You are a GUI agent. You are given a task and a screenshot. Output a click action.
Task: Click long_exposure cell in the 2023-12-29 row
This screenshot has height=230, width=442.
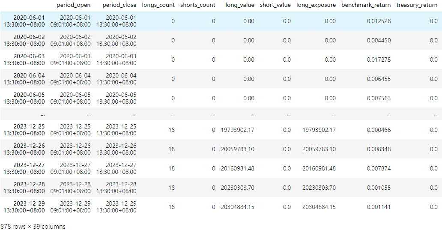tap(319, 207)
